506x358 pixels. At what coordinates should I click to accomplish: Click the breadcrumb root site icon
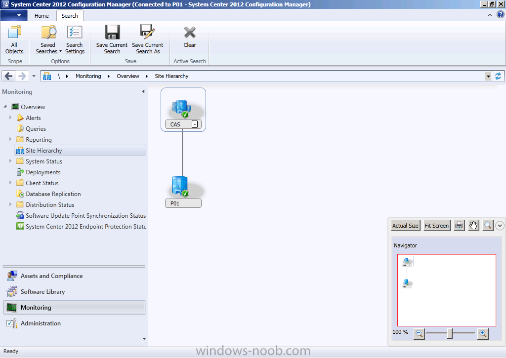pos(47,76)
